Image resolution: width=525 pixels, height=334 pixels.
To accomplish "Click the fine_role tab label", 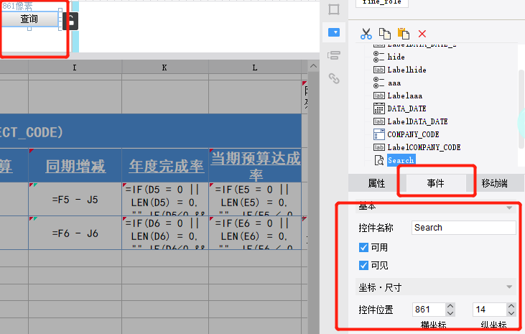I will point(381,3).
